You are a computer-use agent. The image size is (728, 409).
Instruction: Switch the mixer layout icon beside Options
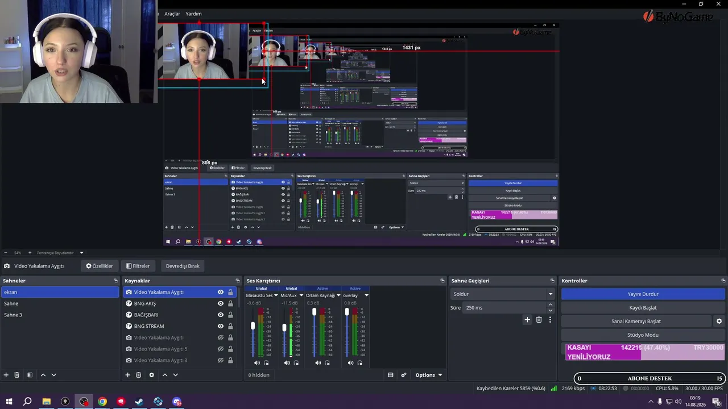(x=390, y=375)
